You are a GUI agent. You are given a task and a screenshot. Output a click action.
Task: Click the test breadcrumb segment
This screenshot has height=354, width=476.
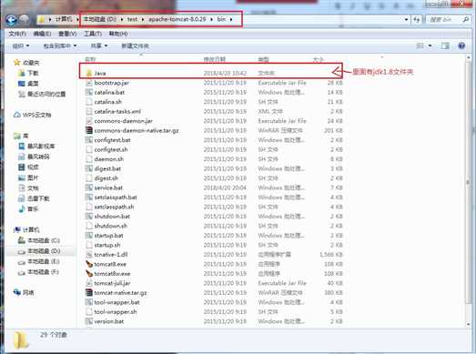132,19
